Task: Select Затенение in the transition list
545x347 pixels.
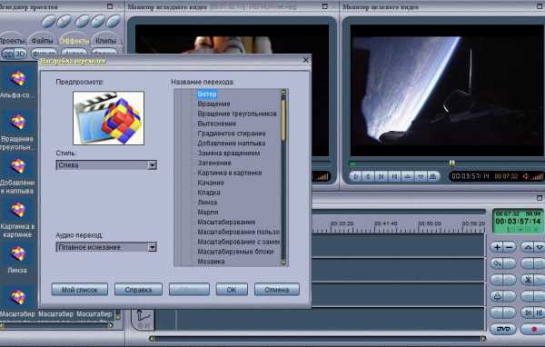Action: (x=214, y=163)
